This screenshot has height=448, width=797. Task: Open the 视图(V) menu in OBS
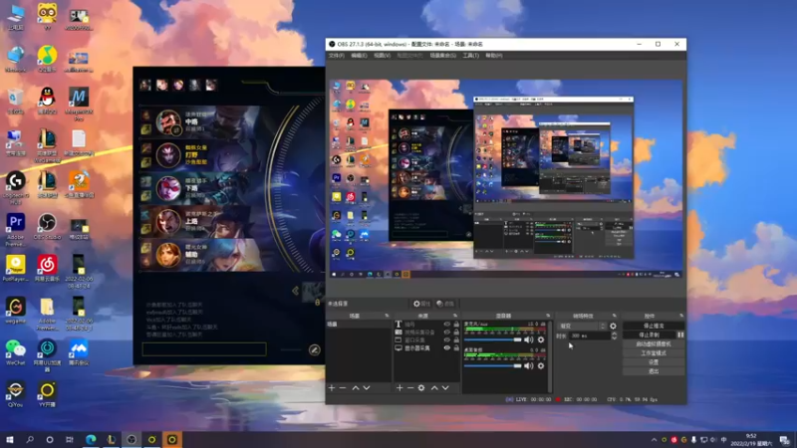click(x=382, y=56)
